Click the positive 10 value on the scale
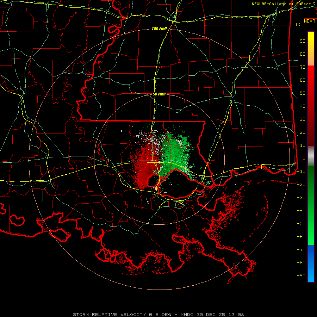The image size is (317, 317). point(303,145)
